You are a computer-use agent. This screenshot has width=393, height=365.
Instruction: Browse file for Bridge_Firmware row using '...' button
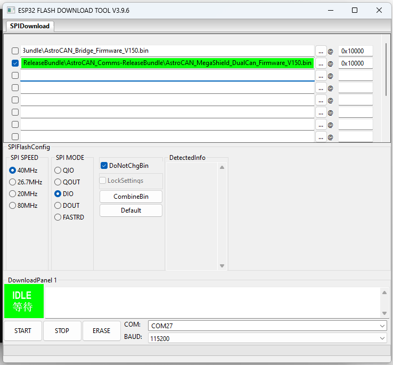(x=321, y=51)
